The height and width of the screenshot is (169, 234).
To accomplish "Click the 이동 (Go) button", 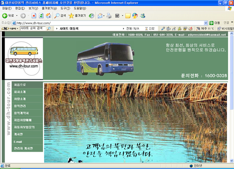I will (x=215, y=23).
